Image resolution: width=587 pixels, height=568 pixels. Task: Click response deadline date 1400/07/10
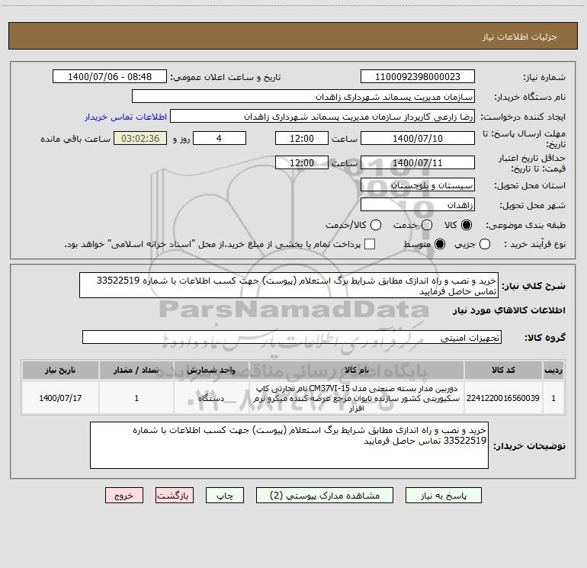coord(418,138)
